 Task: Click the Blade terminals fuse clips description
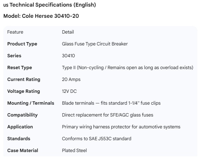pyautogui.click(x=111, y=103)
